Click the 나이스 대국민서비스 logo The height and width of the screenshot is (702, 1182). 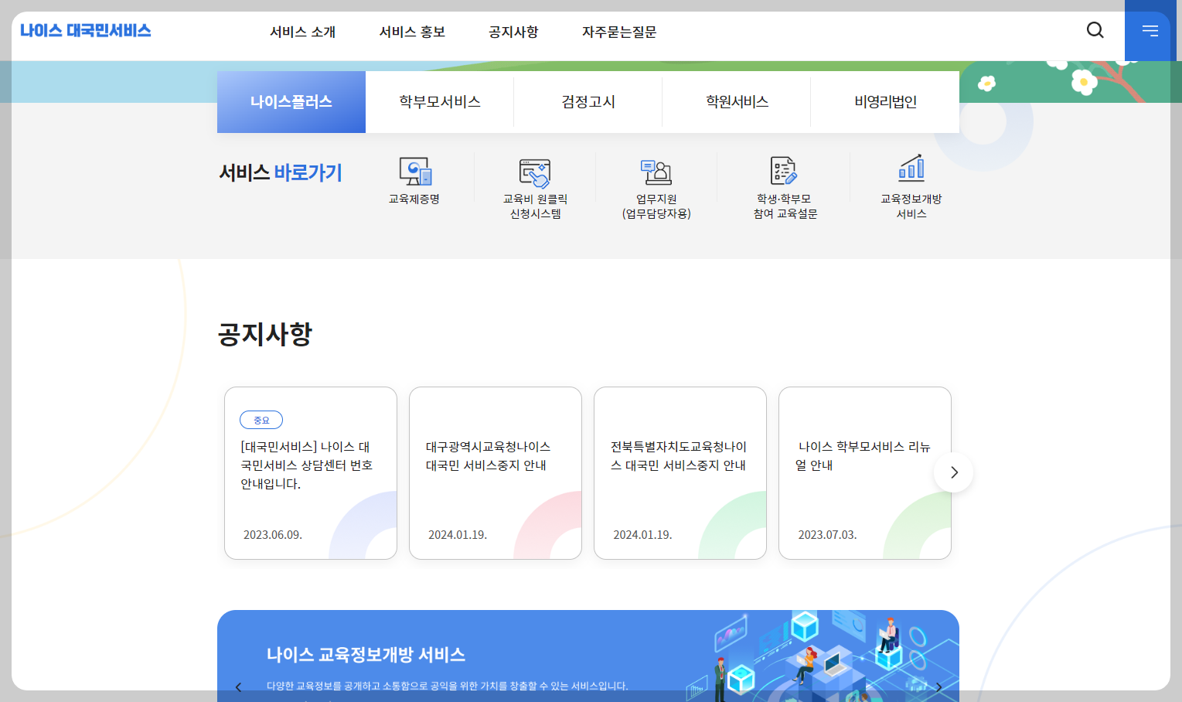(x=85, y=30)
